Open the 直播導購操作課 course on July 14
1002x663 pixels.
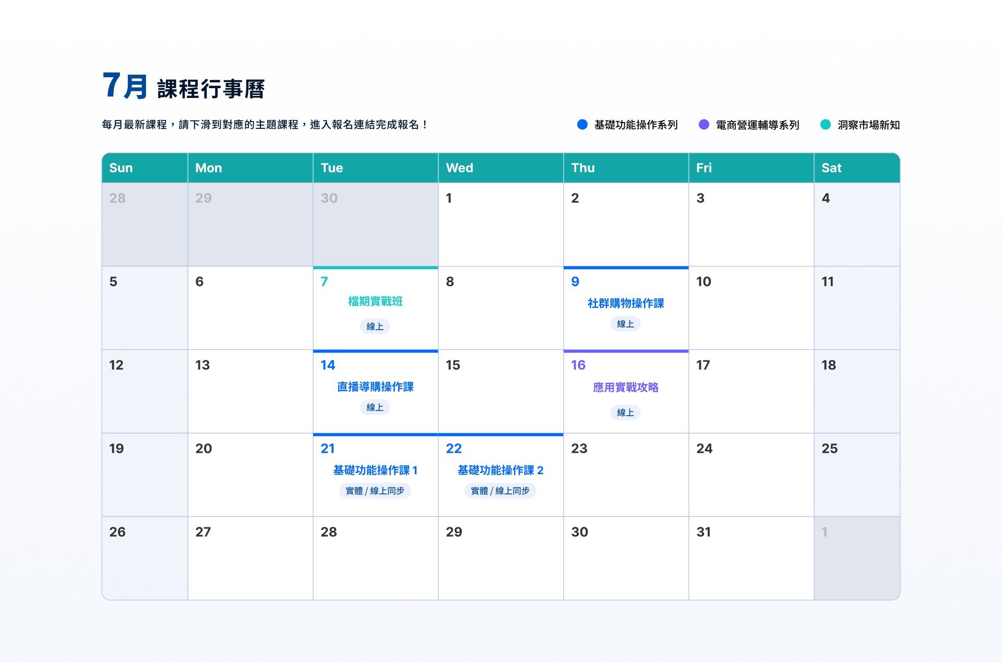click(375, 387)
